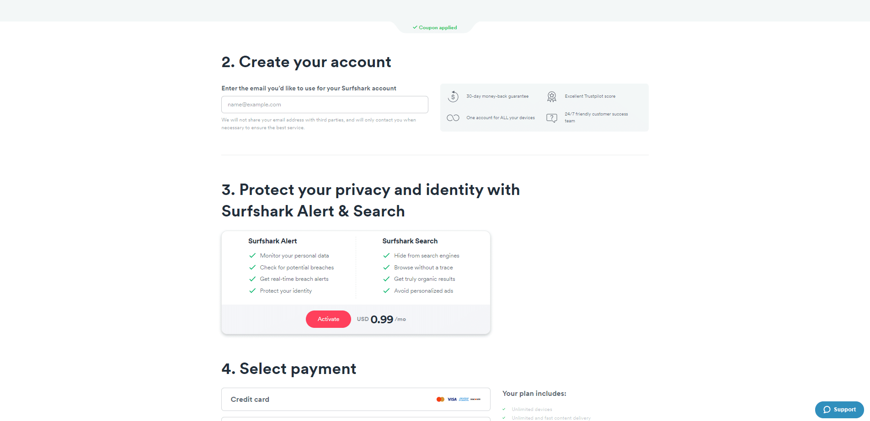Click the Mastercard logo in Credit card row
This screenshot has height=421, width=870.
(x=440, y=400)
